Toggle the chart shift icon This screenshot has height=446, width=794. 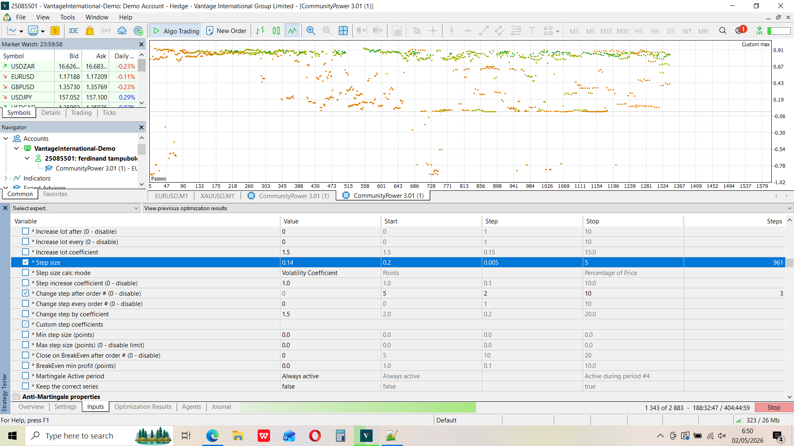coord(378,31)
